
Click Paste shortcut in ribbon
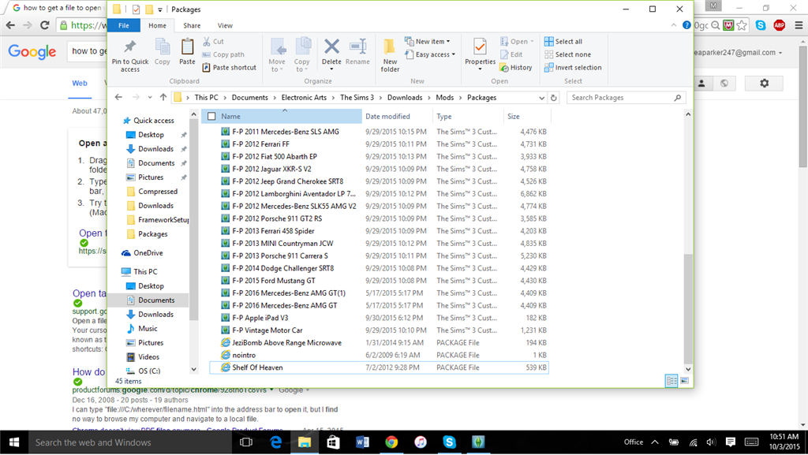[230, 68]
